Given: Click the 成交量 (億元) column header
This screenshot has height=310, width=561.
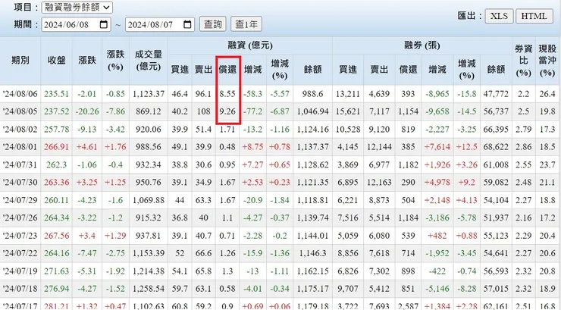Looking at the screenshot, I should pyautogui.click(x=148, y=60).
